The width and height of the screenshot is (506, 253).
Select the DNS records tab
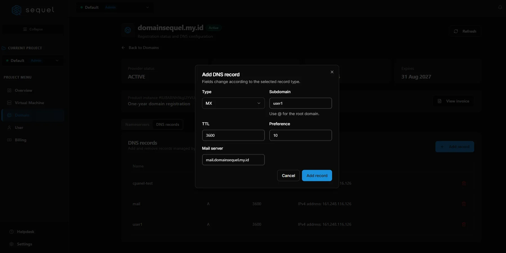click(168, 124)
